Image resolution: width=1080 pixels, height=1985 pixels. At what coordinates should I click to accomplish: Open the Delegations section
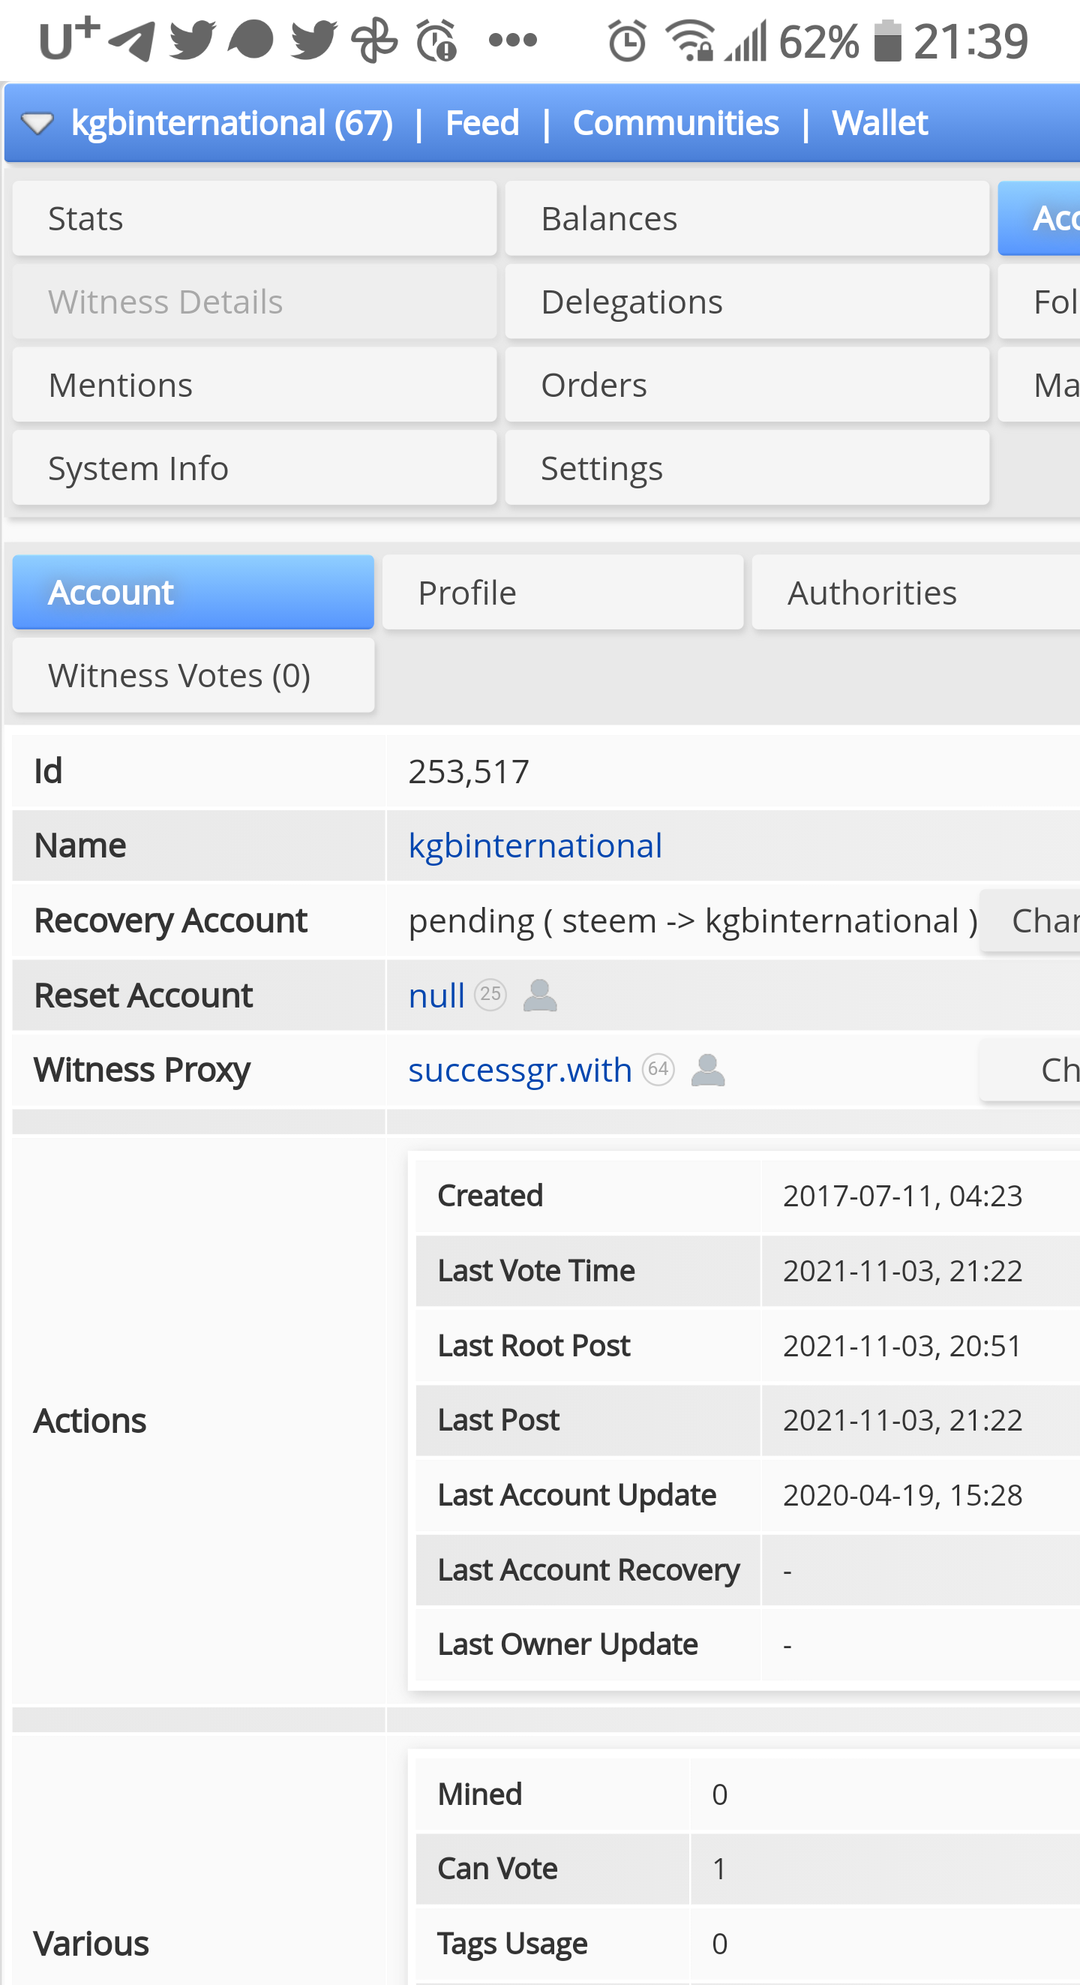point(746,302)
